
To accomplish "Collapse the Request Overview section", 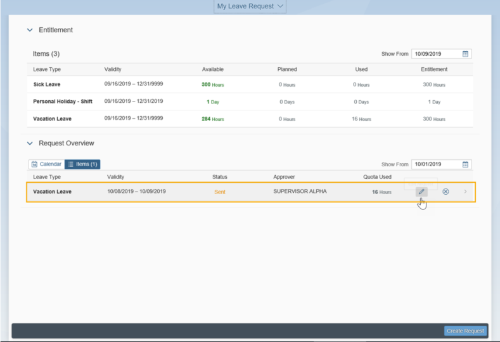I will pyautogui.click(x=30, y=143).
